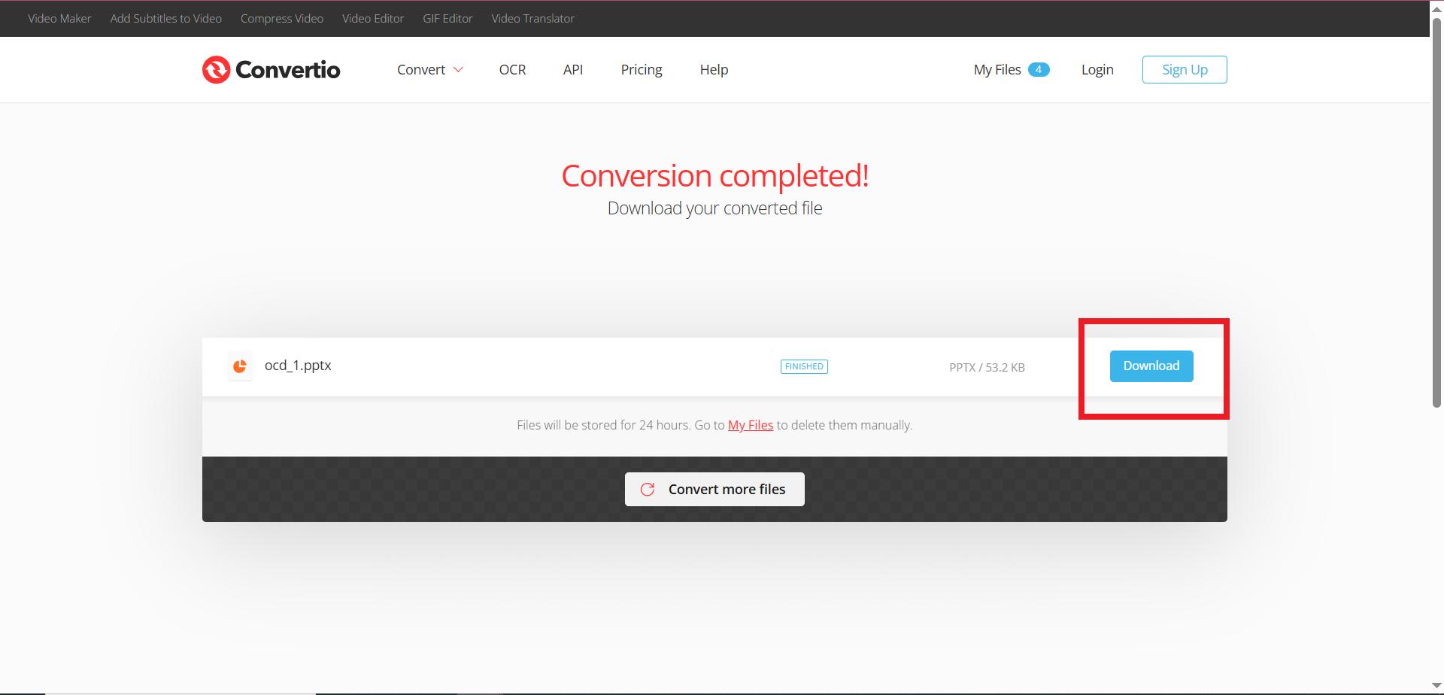The image size is (1444, 695).
Task: Go to the Pricing page
Action: tap(642, 70)
